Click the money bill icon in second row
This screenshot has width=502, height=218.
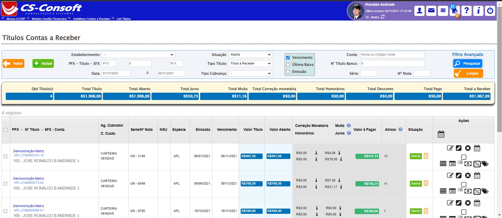(468, 191)
